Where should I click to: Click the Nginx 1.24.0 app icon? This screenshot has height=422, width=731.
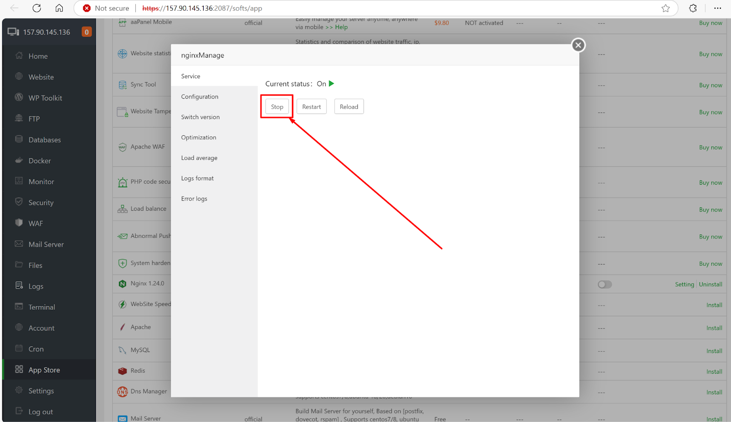click(x=122, y=283)
